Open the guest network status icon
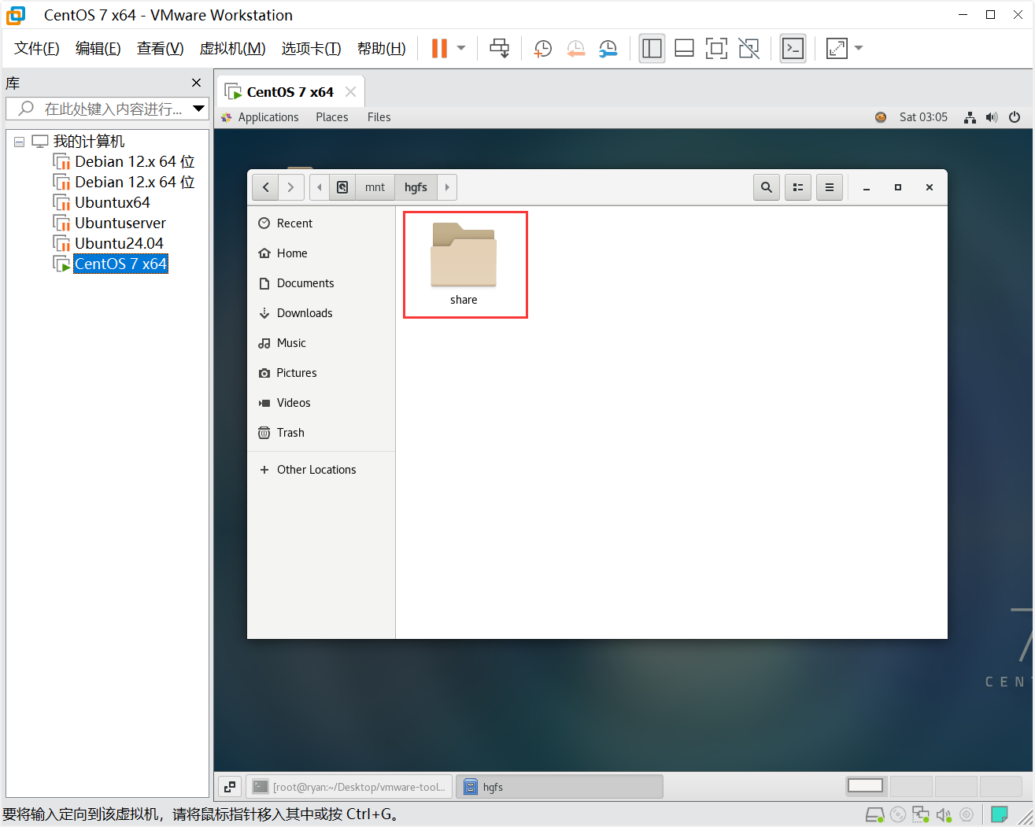 coord(970,117)
